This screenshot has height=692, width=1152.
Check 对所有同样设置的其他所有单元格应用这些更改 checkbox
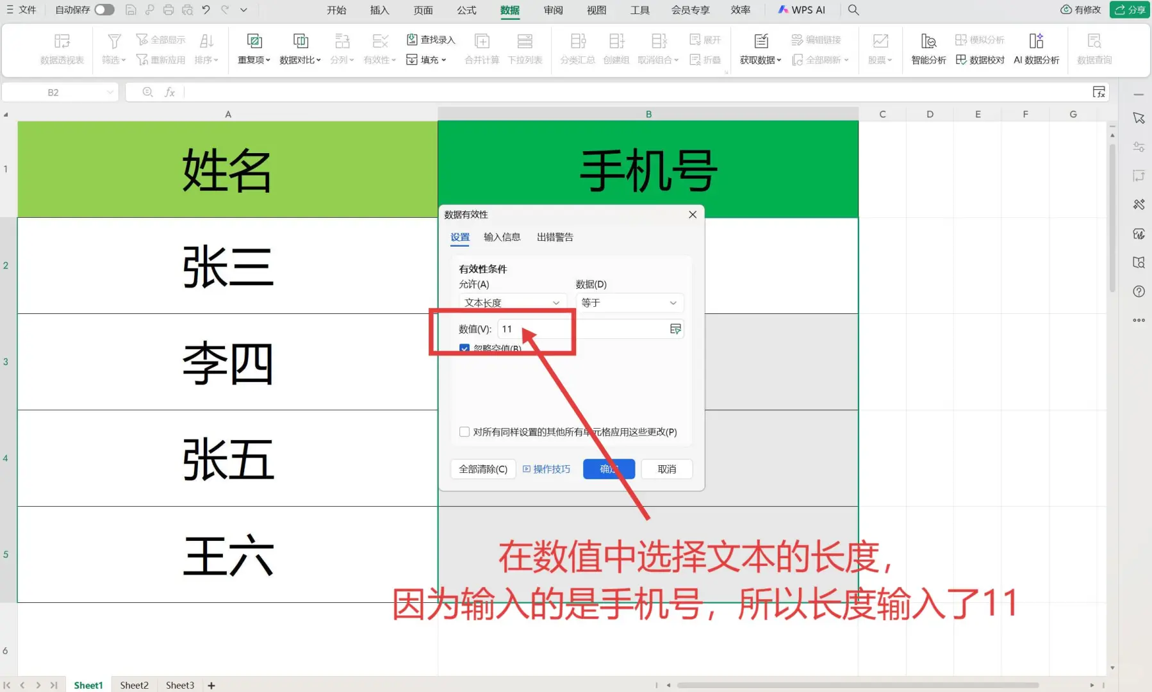coord(465,432)
